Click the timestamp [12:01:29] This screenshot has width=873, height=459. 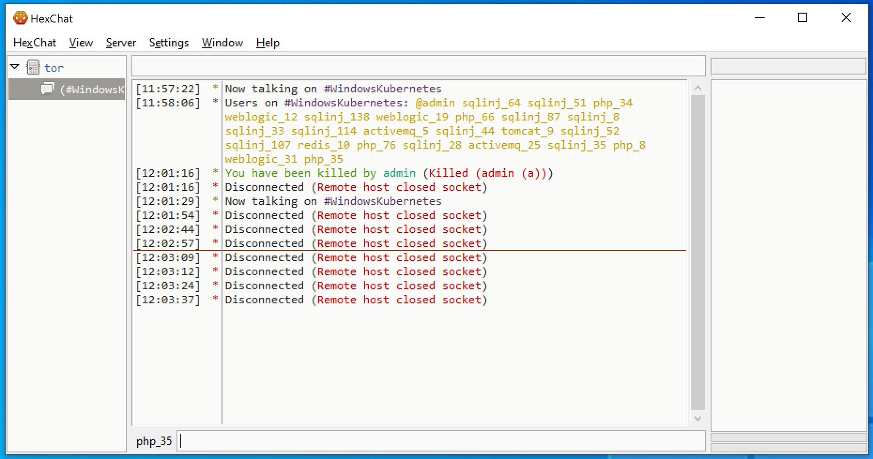click(x=168, y=201)
